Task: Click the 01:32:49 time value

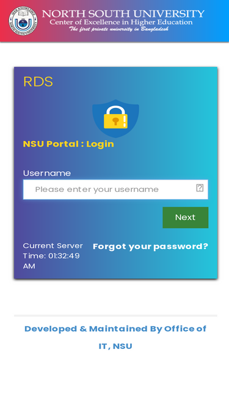Action: pos(64,256)
